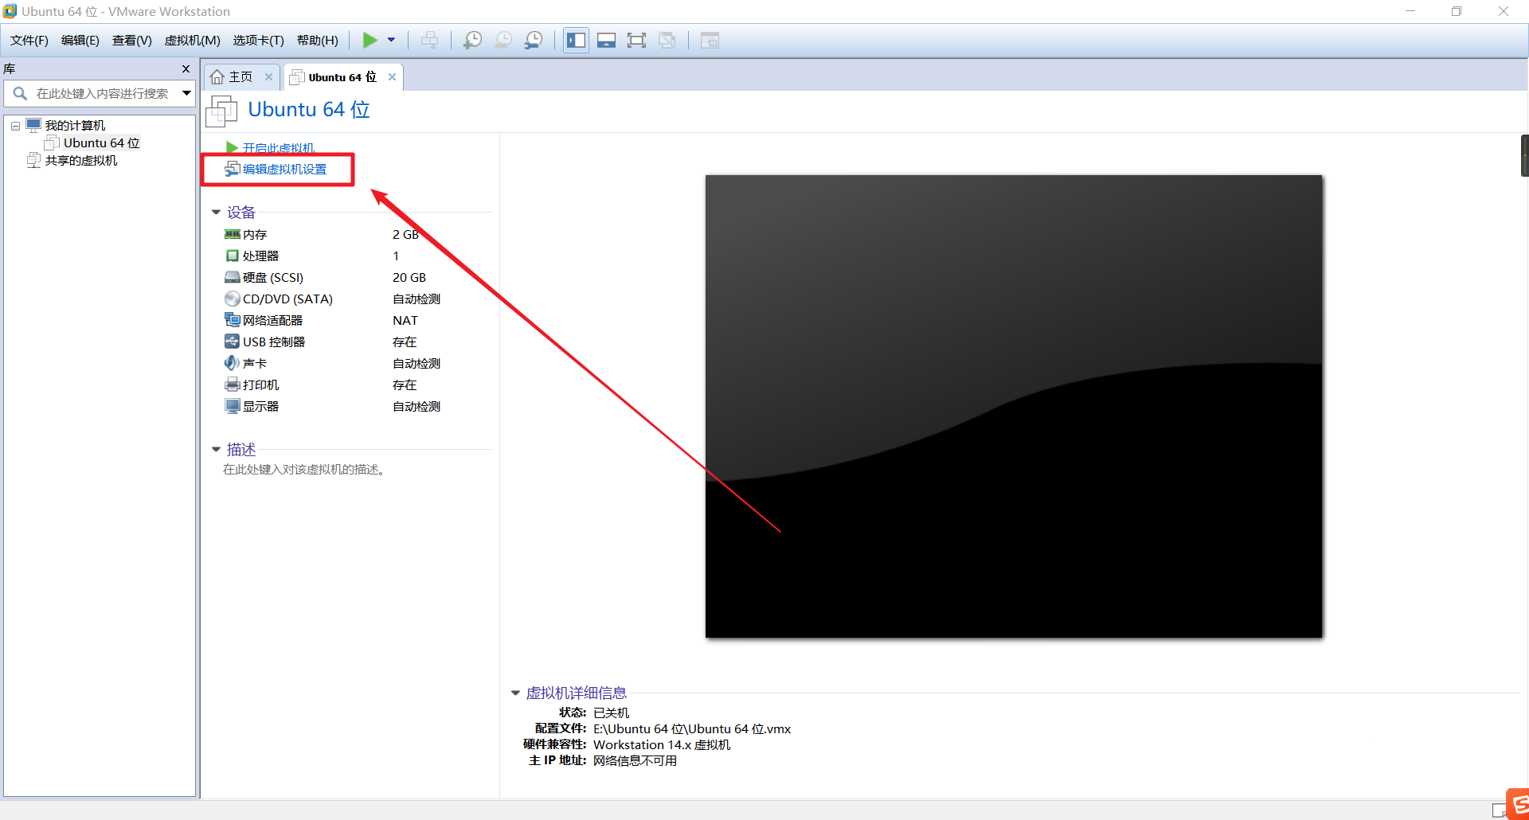Open the library search dropdown arrow
The image size is (1529, 820).
[x=187, y=93]
